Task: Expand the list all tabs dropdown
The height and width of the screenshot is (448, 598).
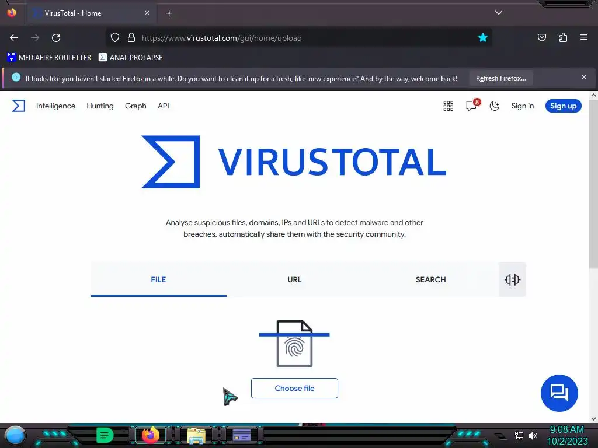Action: tap(499, 13)
